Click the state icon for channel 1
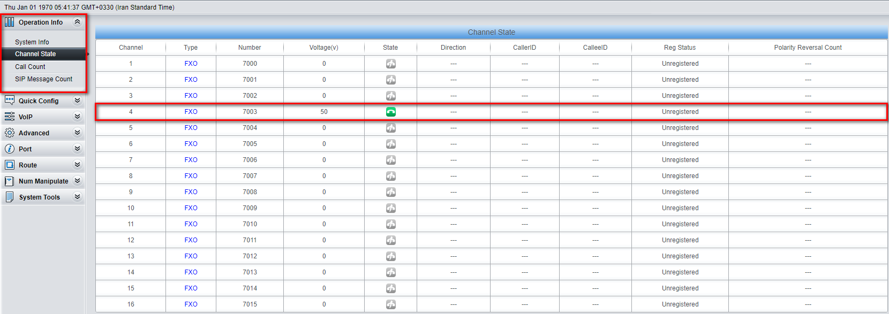Screen dimensions: 889x314 [391, 64]
